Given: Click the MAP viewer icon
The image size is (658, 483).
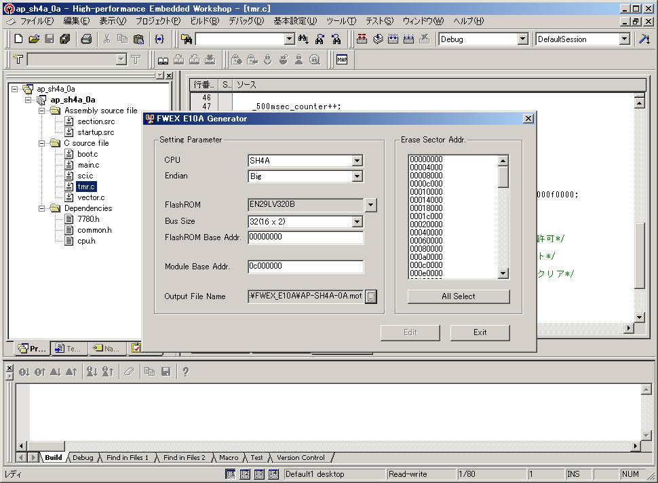Looking at the screenshot, I should pyautogui.click(x=342, y=60).
